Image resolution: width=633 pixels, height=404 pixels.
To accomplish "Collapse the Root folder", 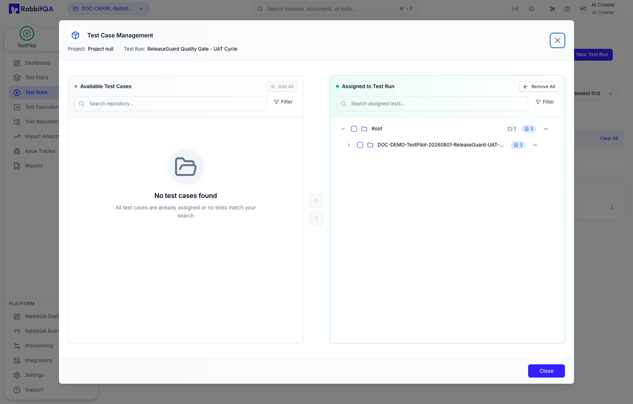I will coord(343,129).
